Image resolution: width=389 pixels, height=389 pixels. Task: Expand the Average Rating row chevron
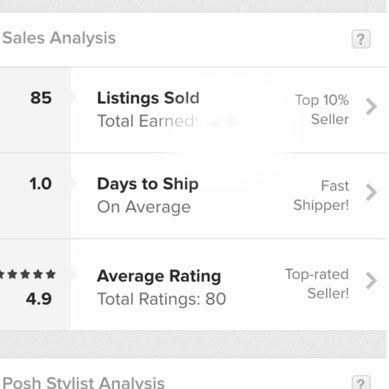click(x=371, y=280)
